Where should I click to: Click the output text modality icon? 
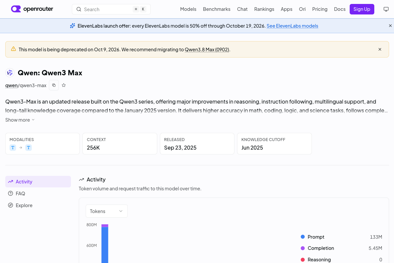pyautogui.click(x=29, y=148)
